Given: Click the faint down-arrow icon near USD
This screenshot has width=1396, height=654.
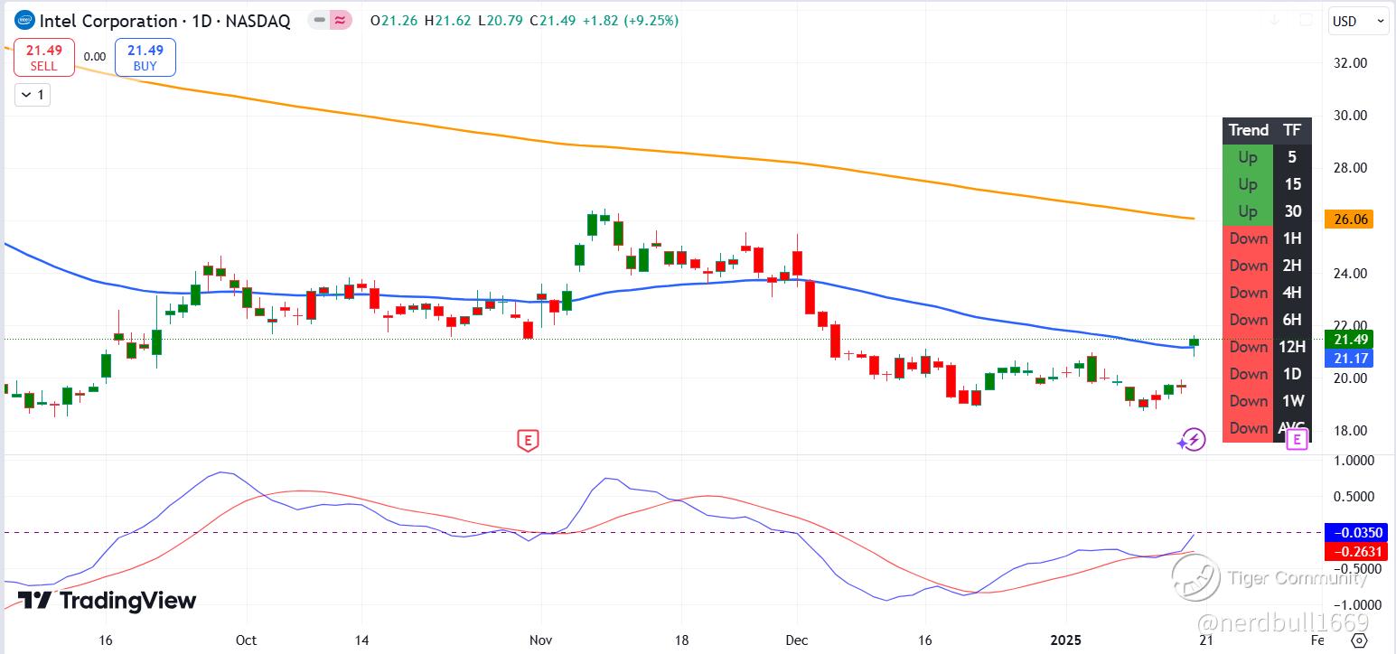Looking at the screenshot, I should (x=1275, y=20).
